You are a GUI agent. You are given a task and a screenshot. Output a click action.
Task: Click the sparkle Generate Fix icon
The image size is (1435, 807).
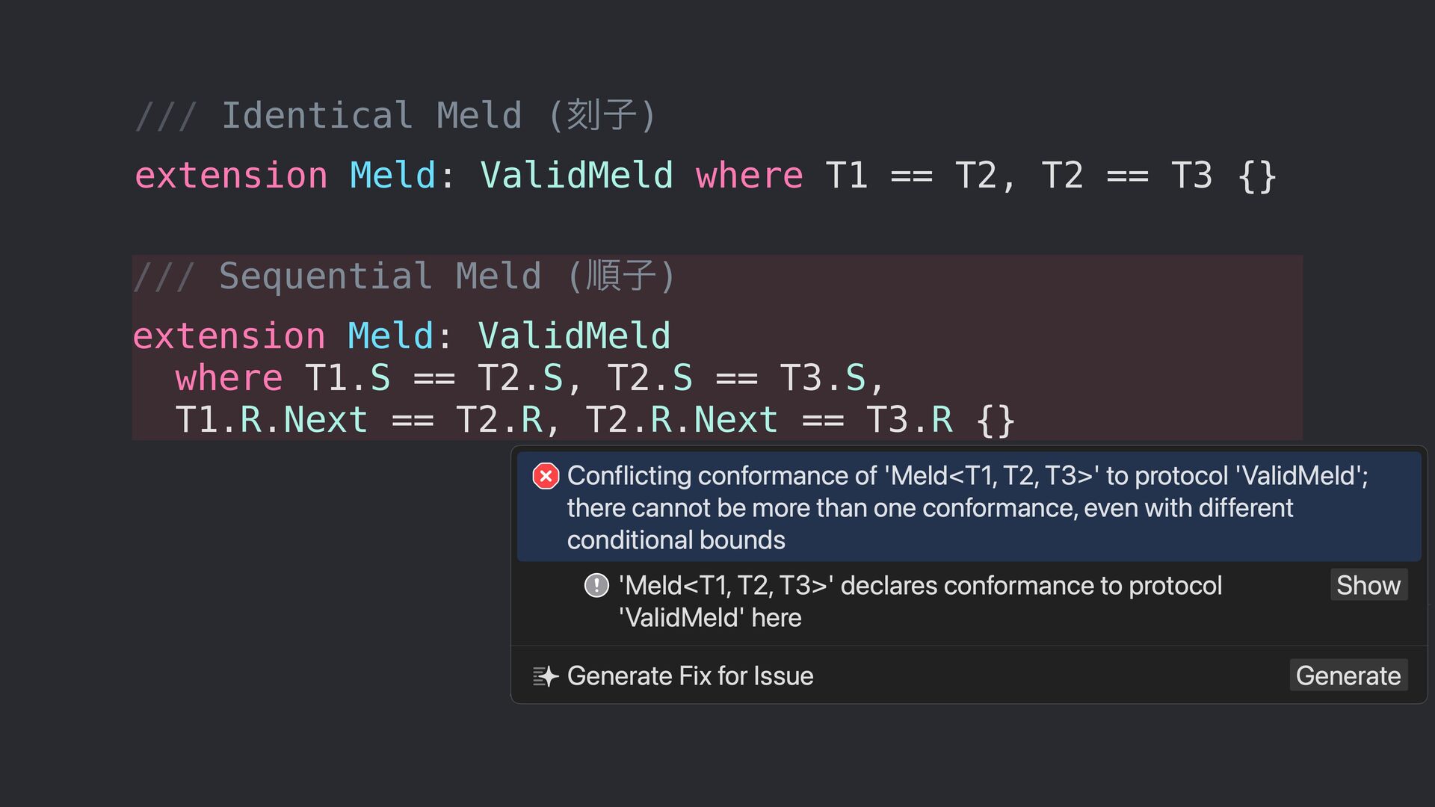click(x=546, y=676)
